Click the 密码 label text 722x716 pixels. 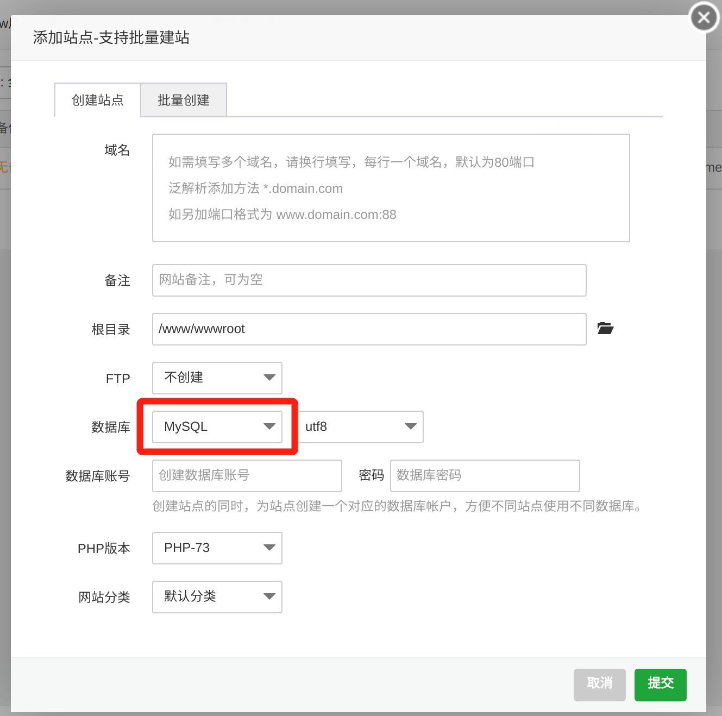pyautogui.click(x=372, y=475)
